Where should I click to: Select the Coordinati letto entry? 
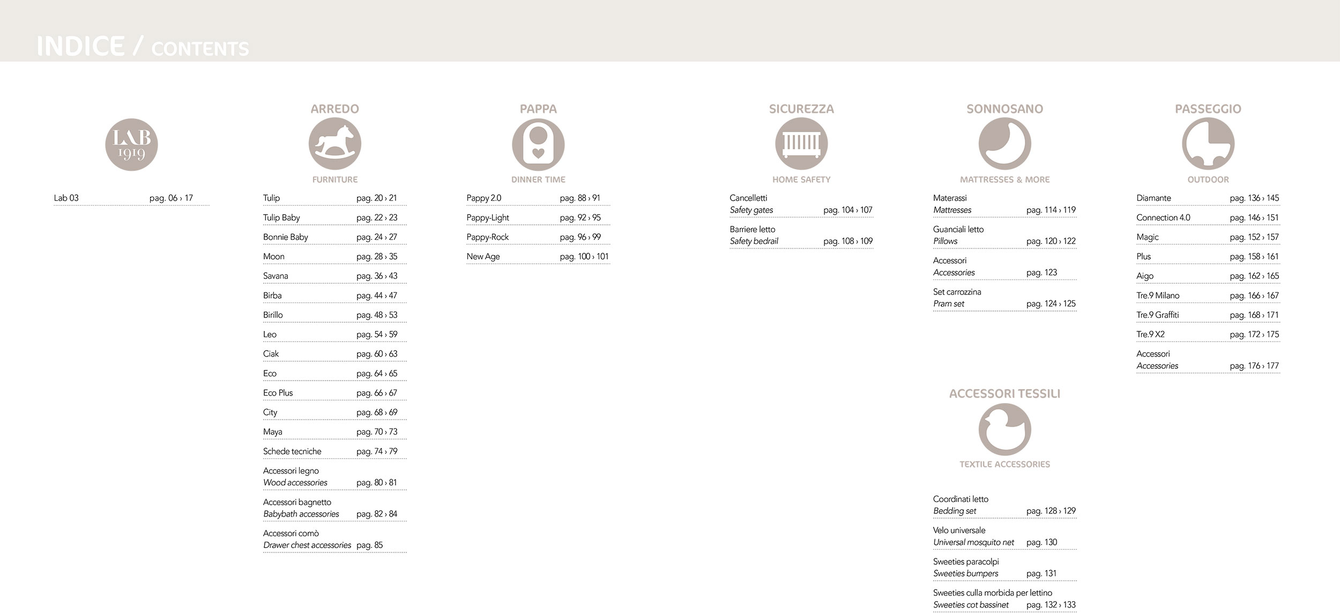[1005, 505]
